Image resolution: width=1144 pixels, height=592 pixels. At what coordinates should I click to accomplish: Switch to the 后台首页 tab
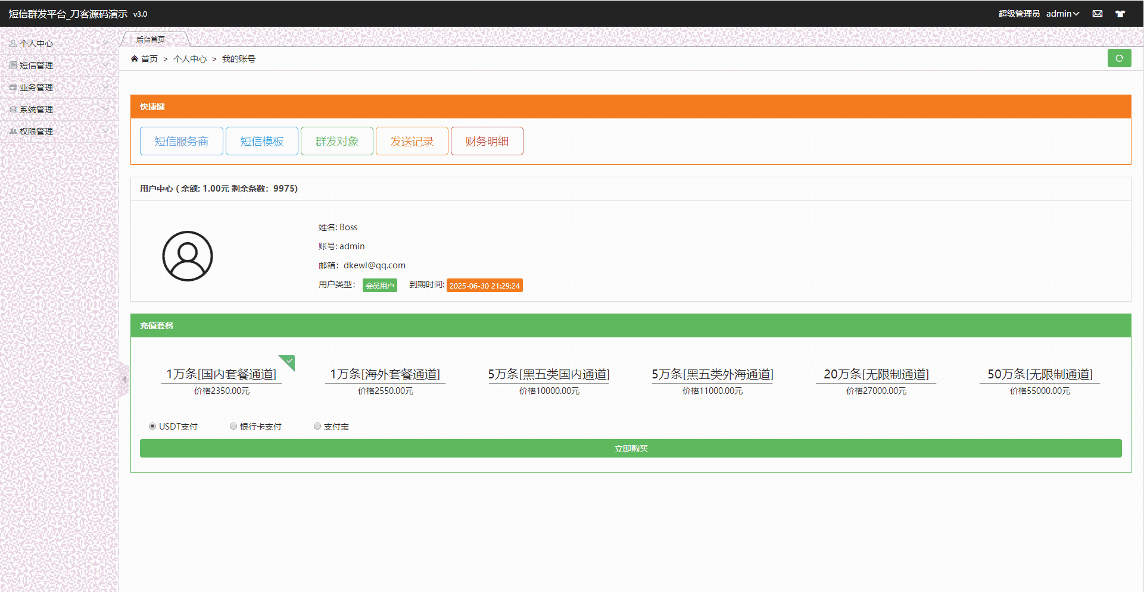click(151, 40)
